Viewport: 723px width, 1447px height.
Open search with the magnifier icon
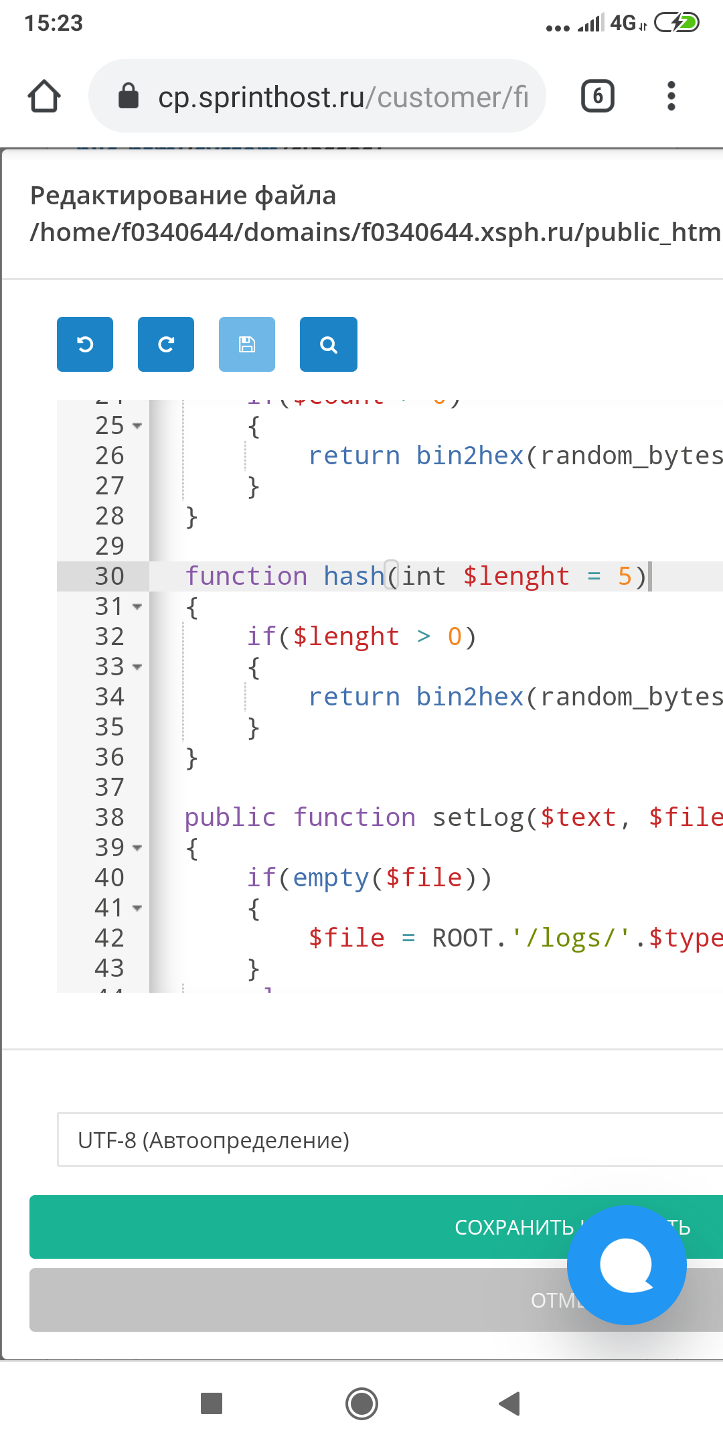click(328, 344)
